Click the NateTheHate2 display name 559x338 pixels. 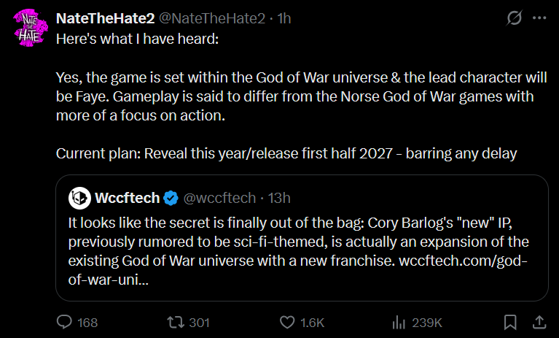pyautogui.click(x=105, y=18)
